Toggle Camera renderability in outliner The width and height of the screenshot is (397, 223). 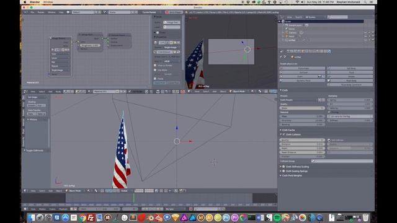pyautogui.click(x=373, y=33)
